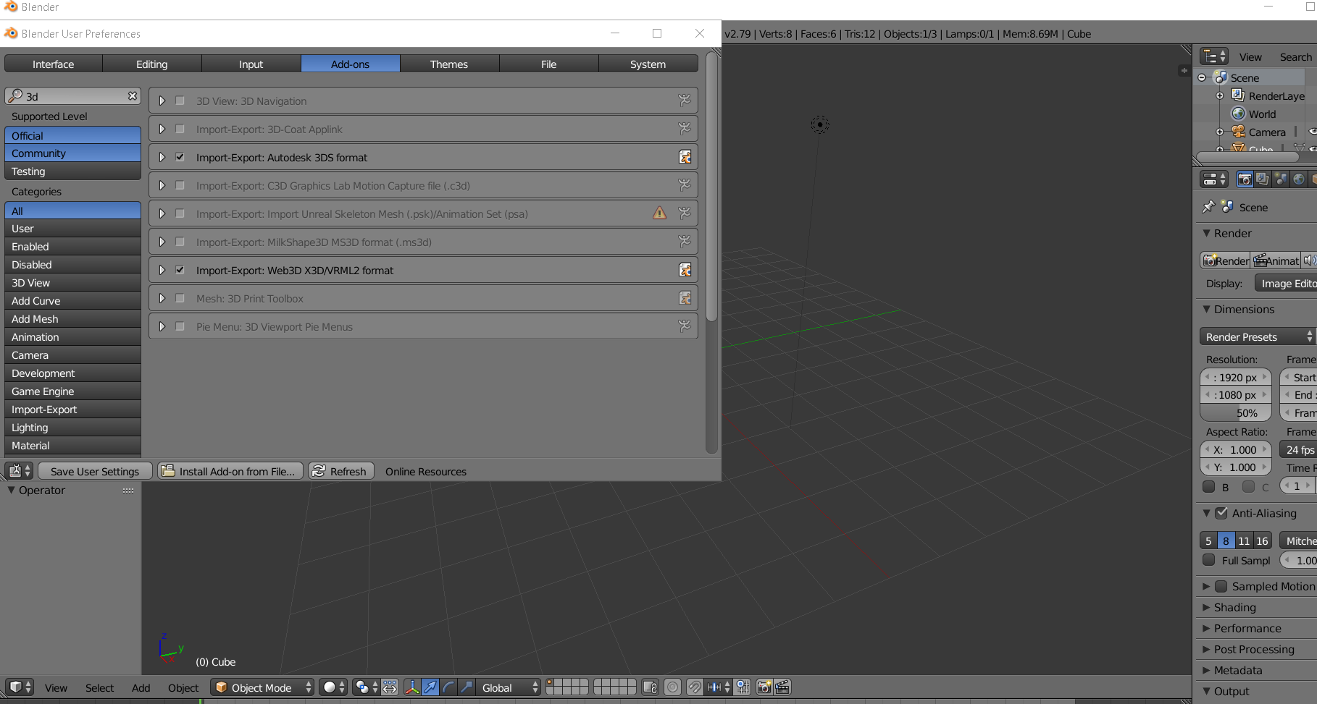This screenshot has height=704, width=1317.
Task: Switch to the Interface preferences tab
Action: [54, 64]
